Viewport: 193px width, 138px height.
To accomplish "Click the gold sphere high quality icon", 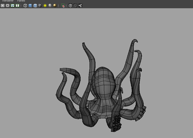I will 55,5.
